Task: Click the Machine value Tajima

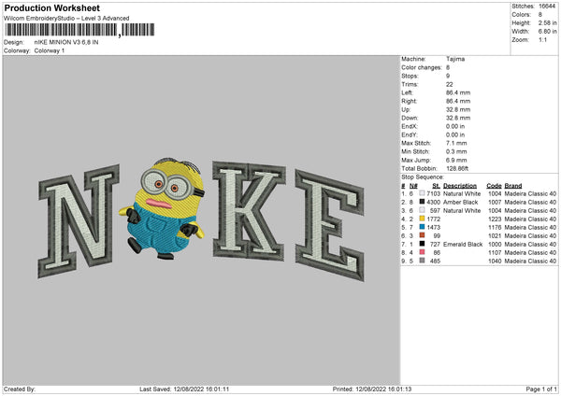Action: tap(455, 59)
